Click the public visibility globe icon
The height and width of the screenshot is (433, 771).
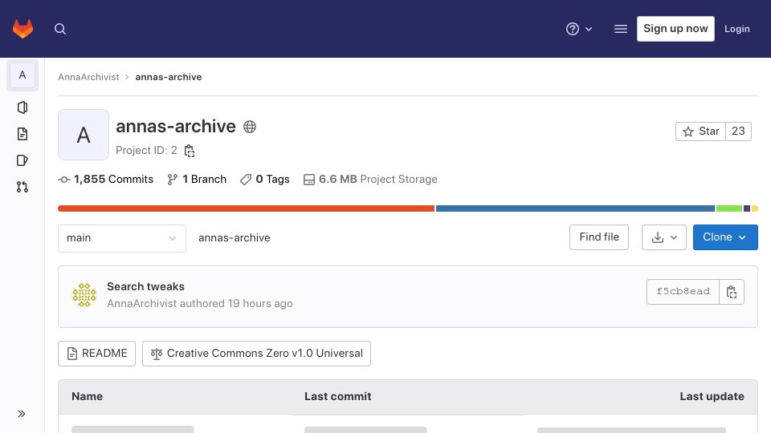(x=250, y=127)
